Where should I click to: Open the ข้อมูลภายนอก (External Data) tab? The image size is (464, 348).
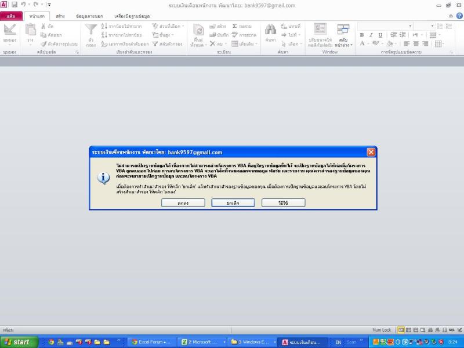coord(89,16)
